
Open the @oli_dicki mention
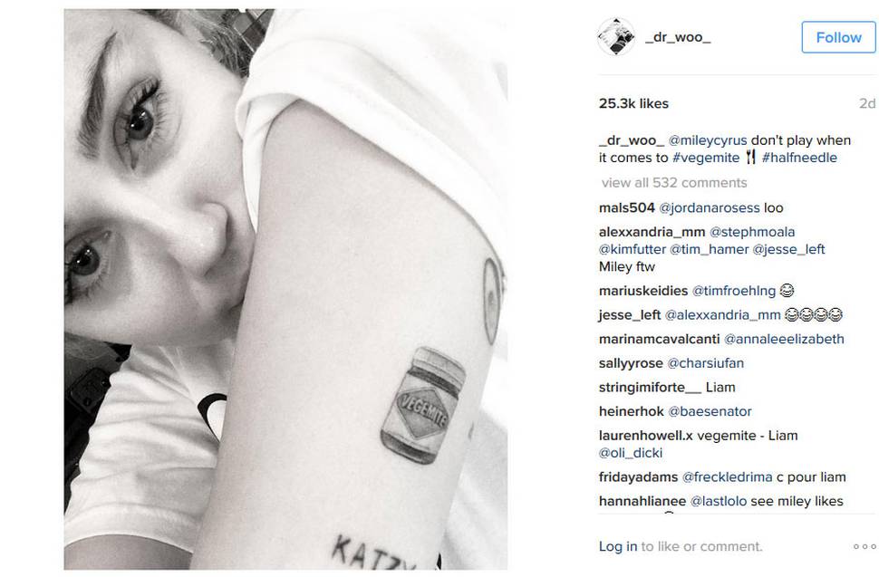[x=630, y=453]
